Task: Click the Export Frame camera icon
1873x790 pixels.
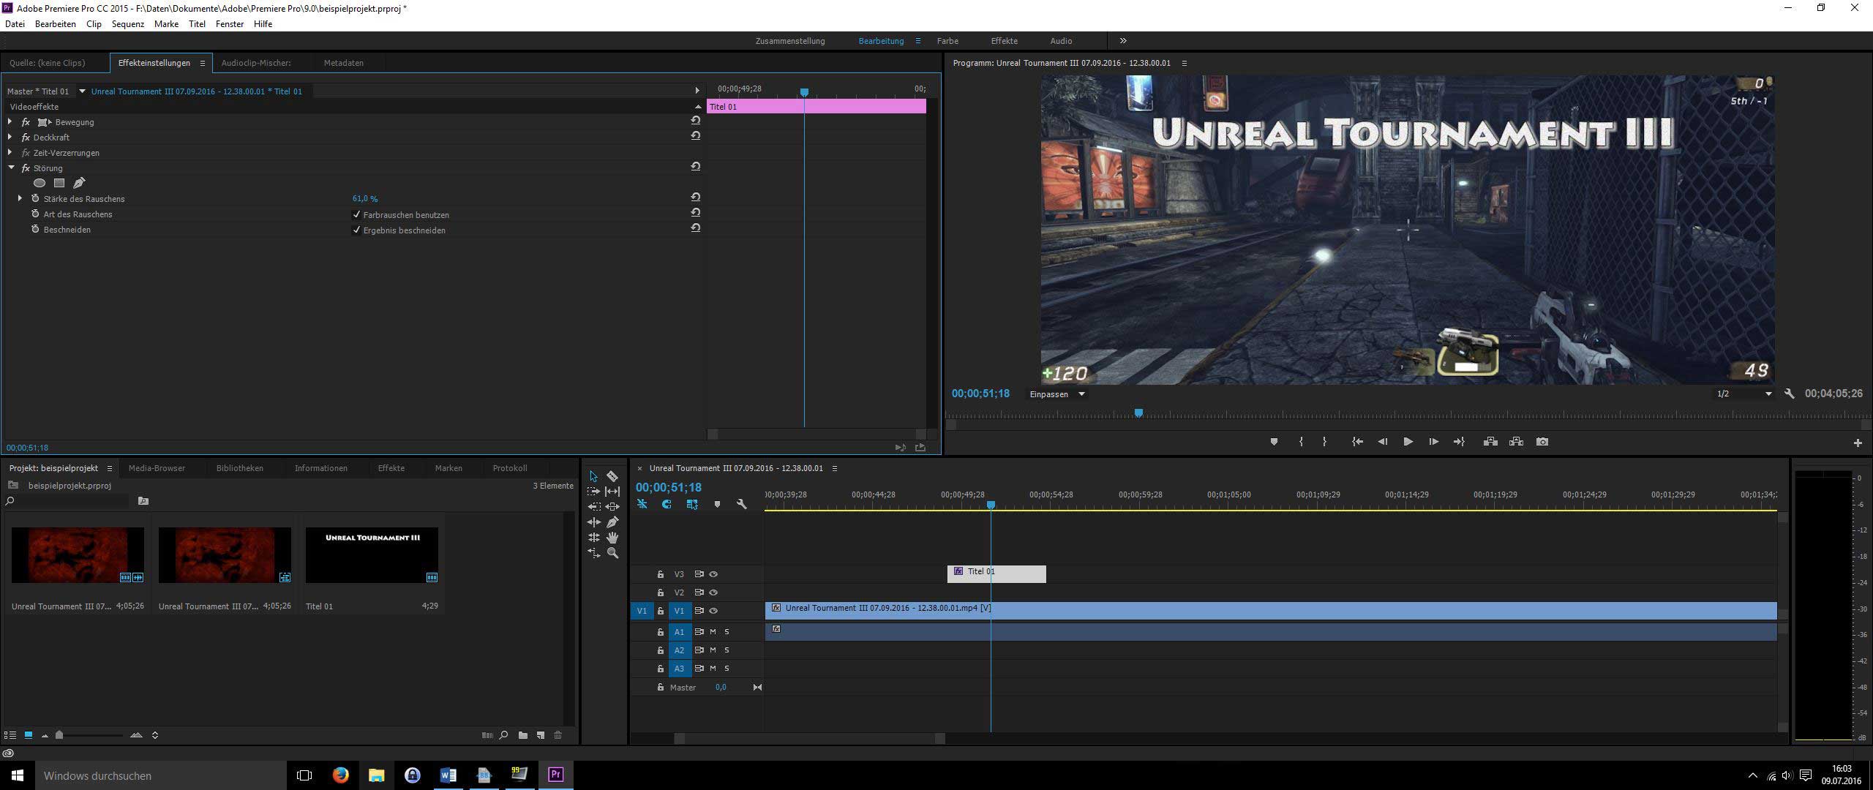Action: [x=1542, y=442]
